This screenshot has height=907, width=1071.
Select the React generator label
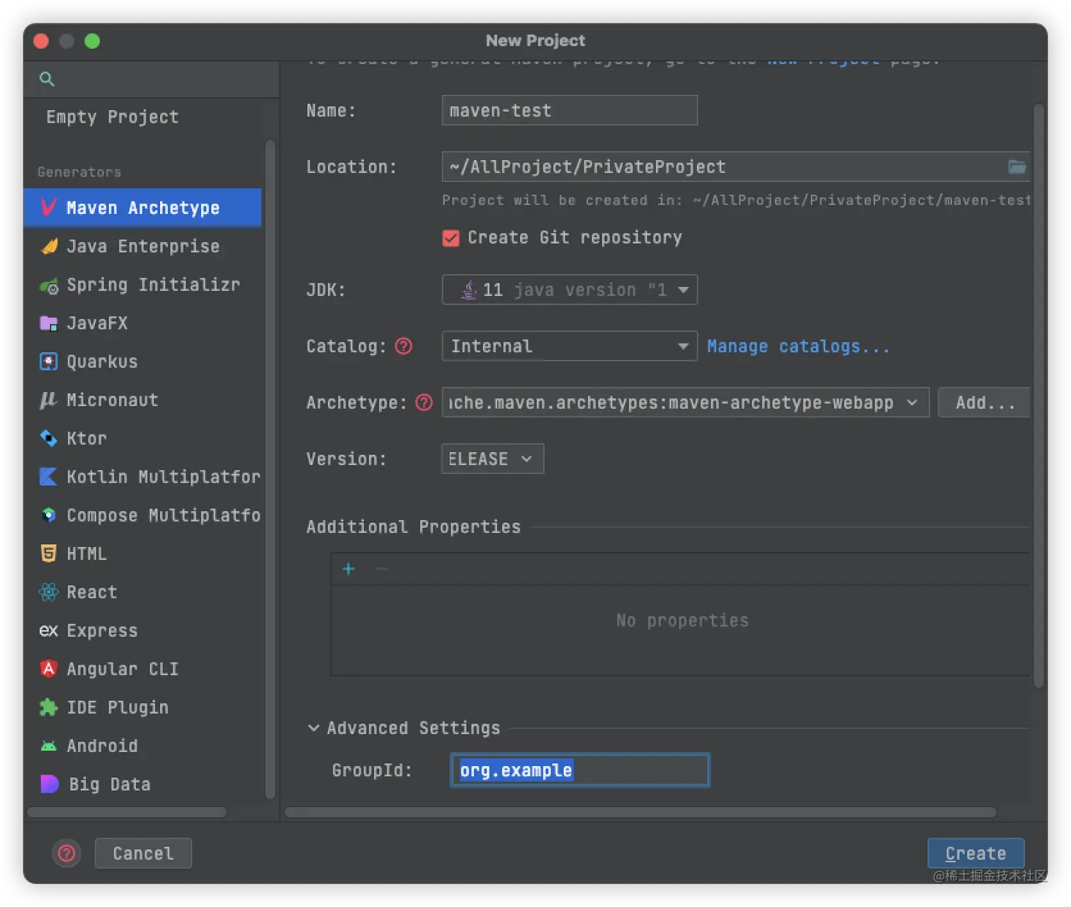(x=92, y=592)
